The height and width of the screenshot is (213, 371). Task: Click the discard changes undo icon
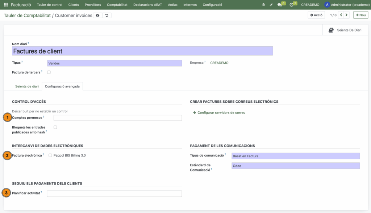tap(107, 15)
